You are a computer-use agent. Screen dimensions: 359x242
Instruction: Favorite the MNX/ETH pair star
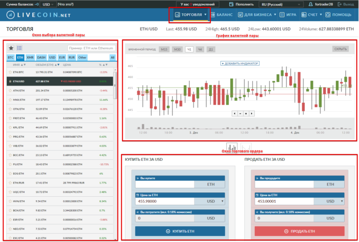coord(10,100)
